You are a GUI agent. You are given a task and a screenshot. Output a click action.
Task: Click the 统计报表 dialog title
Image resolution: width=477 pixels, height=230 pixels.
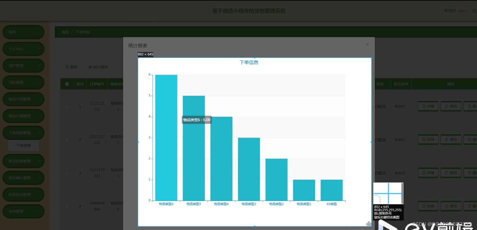coord(138,45)
